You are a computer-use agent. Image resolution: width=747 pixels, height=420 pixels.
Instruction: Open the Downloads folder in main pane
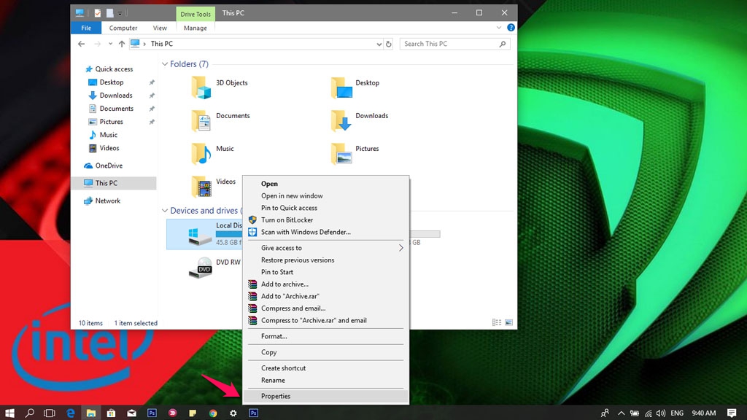point(341,120)
